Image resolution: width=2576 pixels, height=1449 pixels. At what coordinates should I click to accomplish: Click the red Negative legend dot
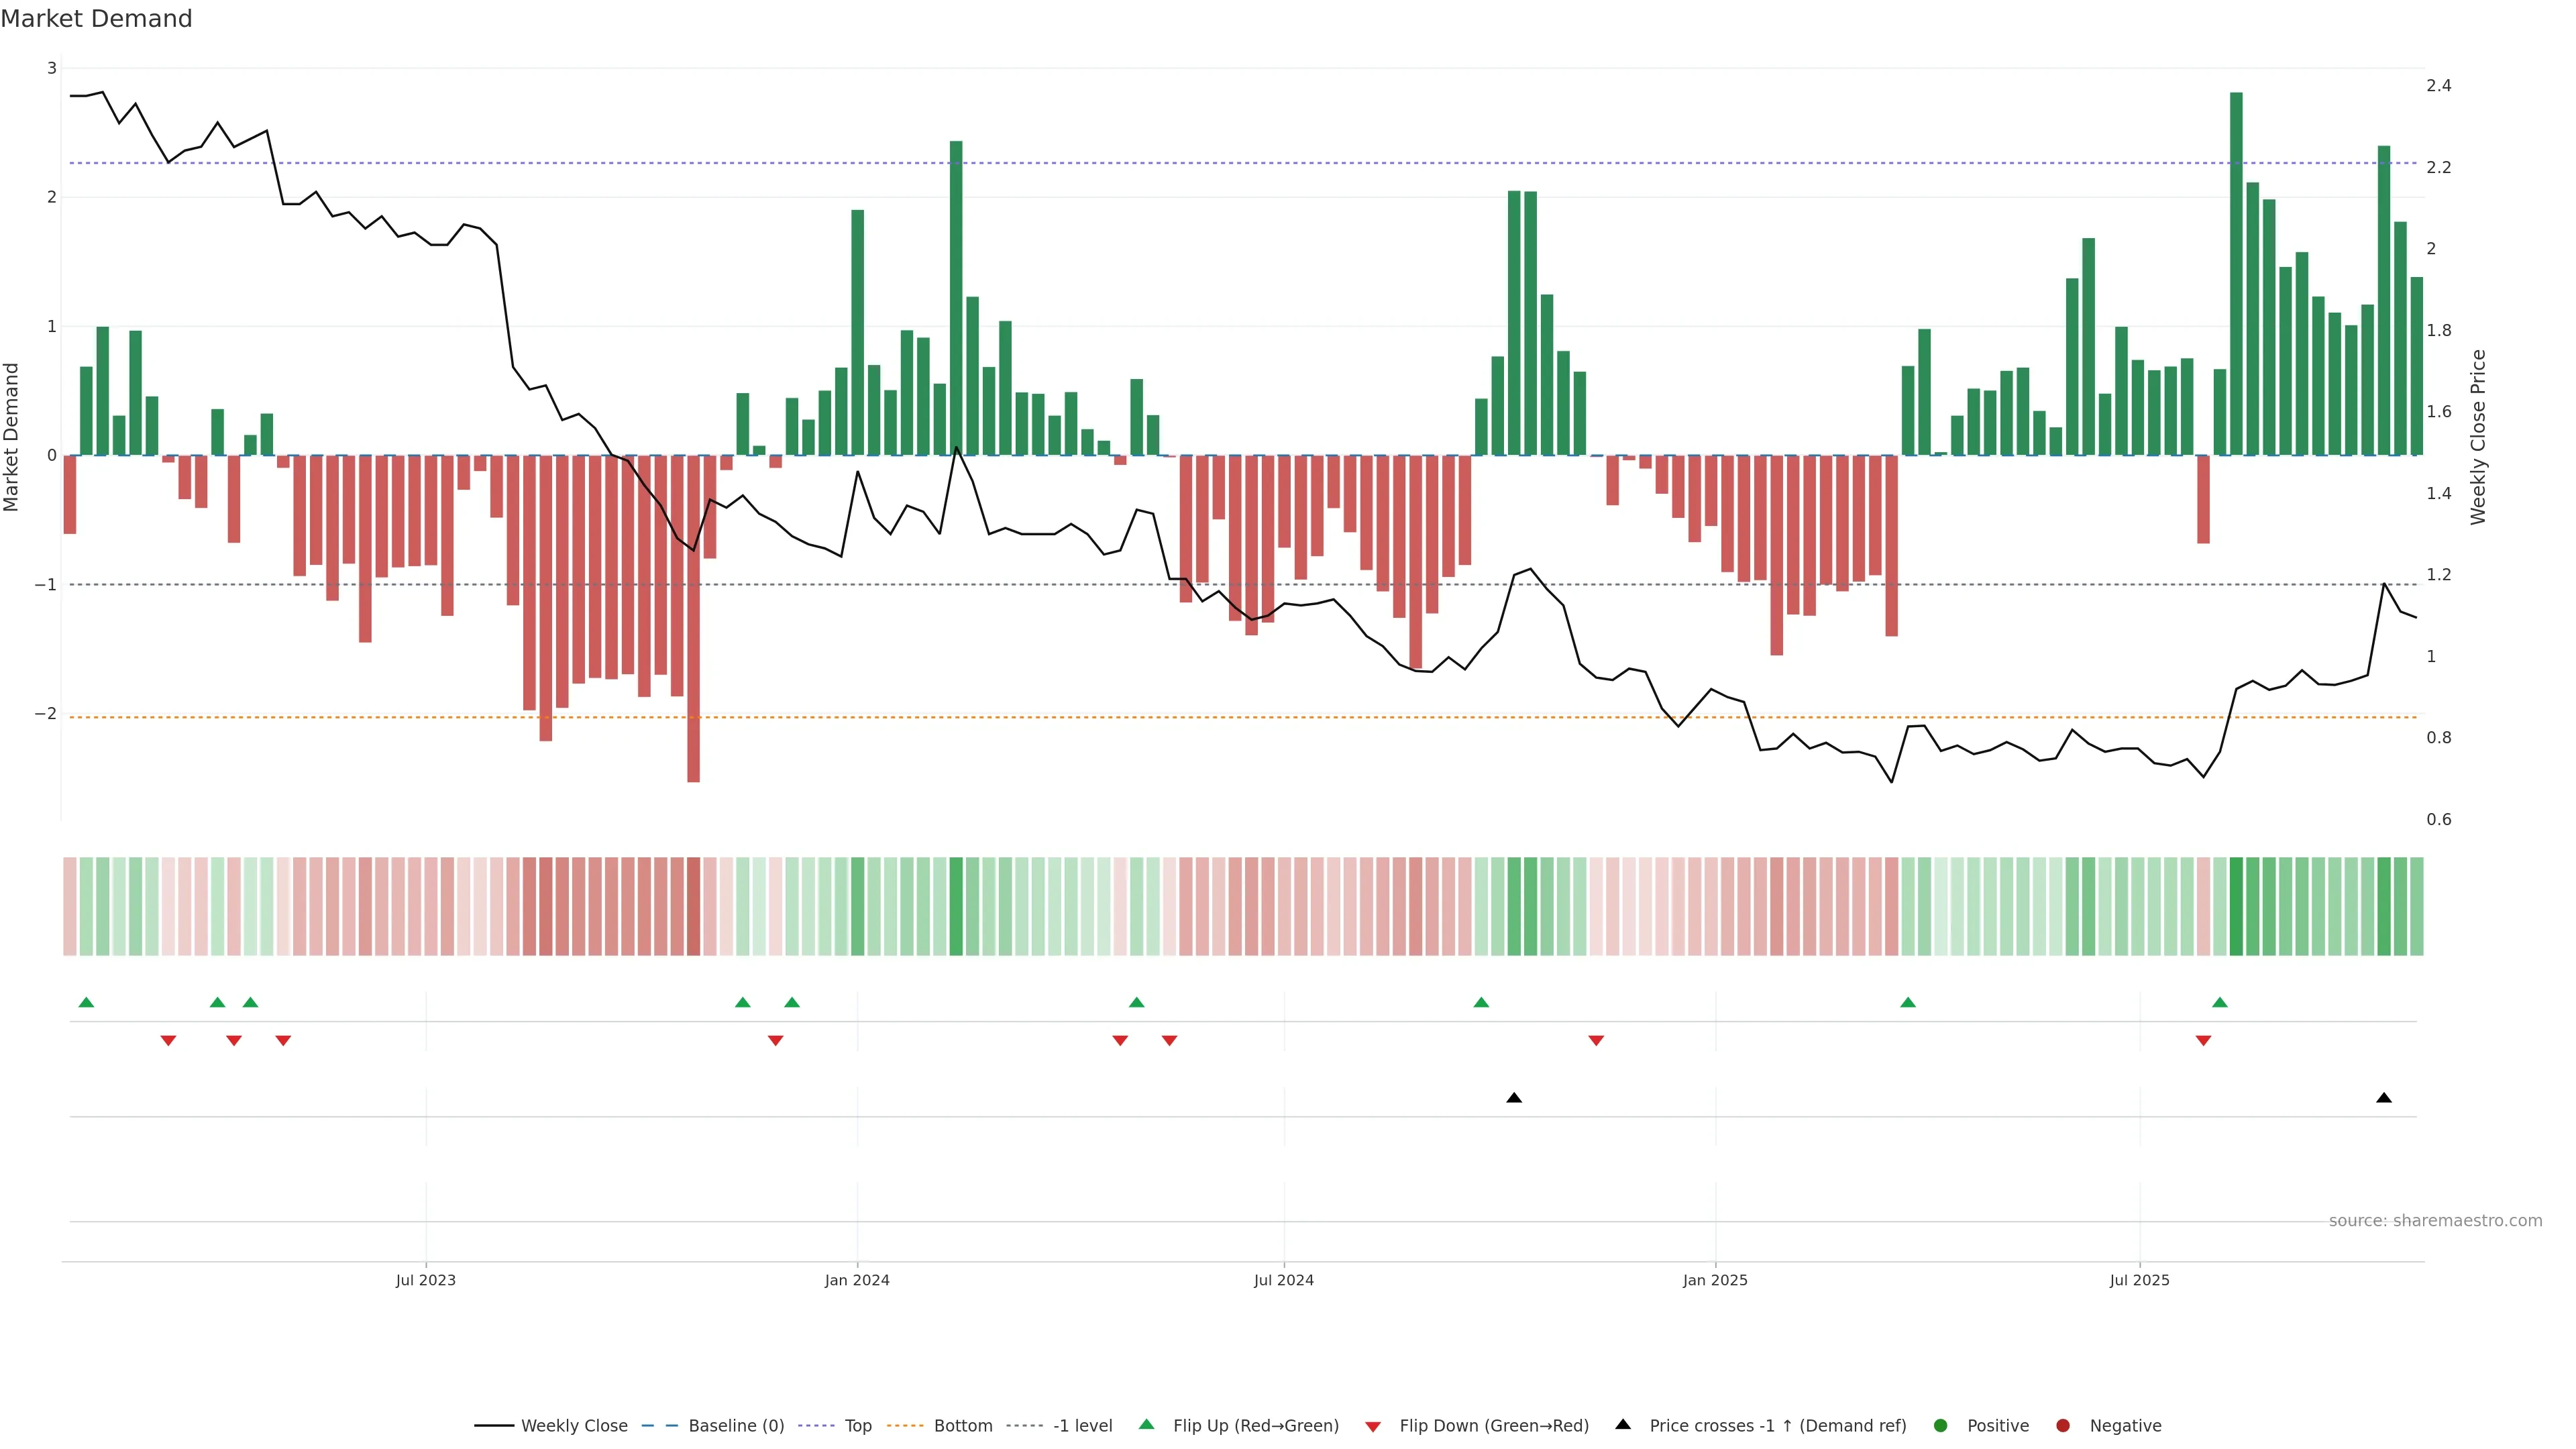point(2063,1426)
